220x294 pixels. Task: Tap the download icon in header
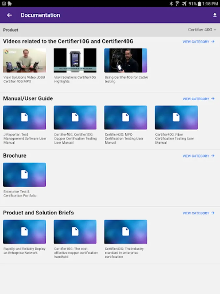(215, 15)
